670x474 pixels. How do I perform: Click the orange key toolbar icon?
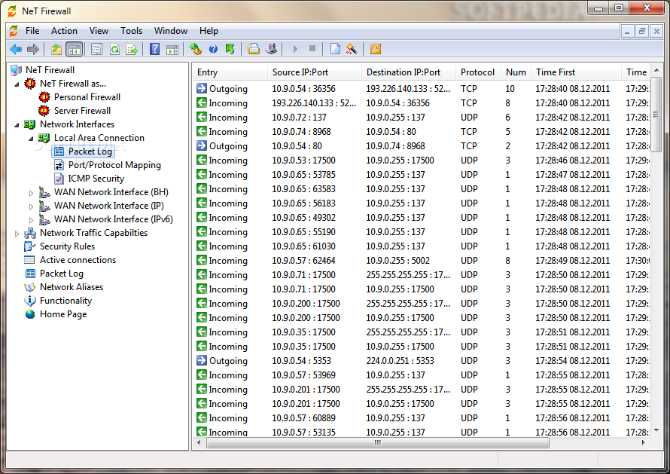(x=375, y=49)
